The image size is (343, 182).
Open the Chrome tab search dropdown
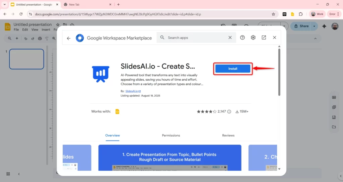(5, 4)
